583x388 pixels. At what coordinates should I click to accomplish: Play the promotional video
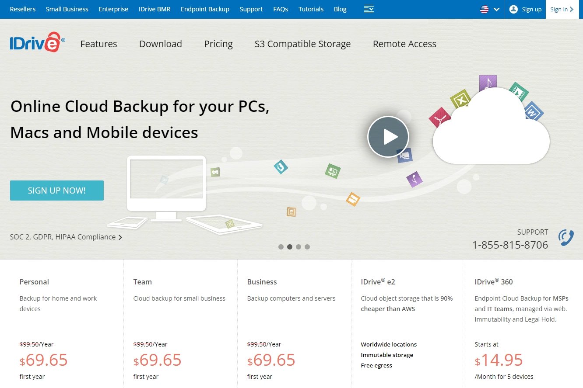click(388, 137)
